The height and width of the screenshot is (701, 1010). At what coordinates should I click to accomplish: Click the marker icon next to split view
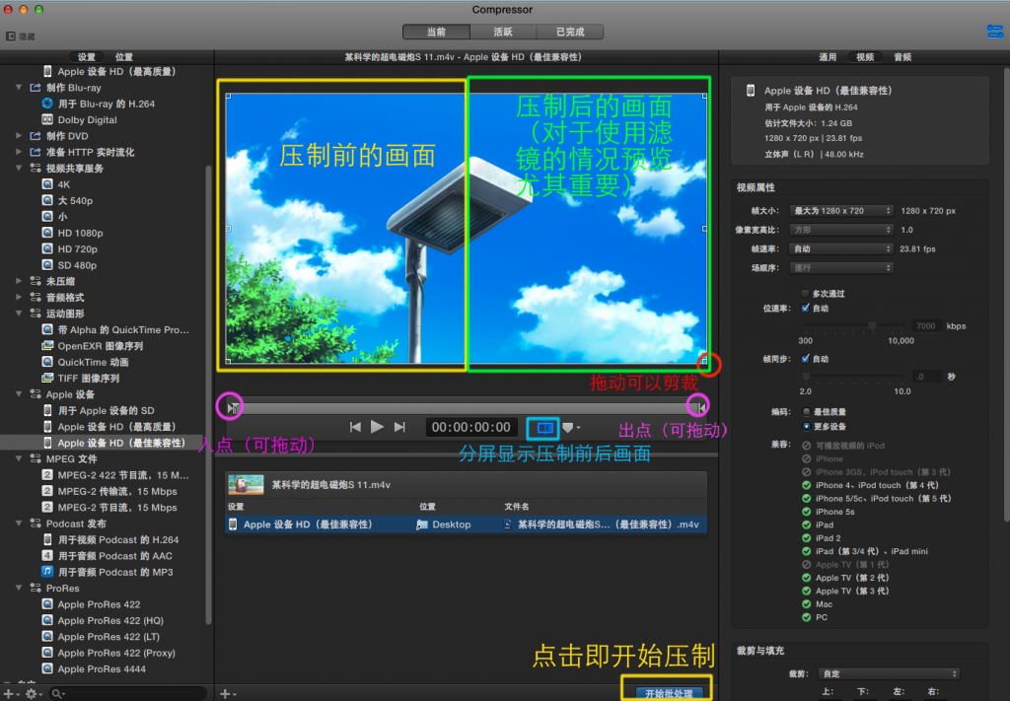pyautogui.click(x=569, y=427)
